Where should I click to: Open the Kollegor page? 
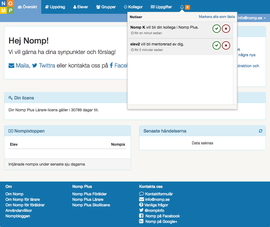click(133, 7)
